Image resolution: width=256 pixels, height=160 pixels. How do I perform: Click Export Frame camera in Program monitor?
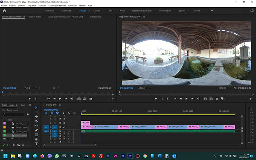(x=217, y=99)
